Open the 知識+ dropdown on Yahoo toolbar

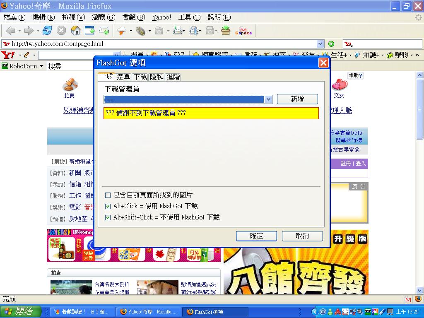click(x=383, y=55)
